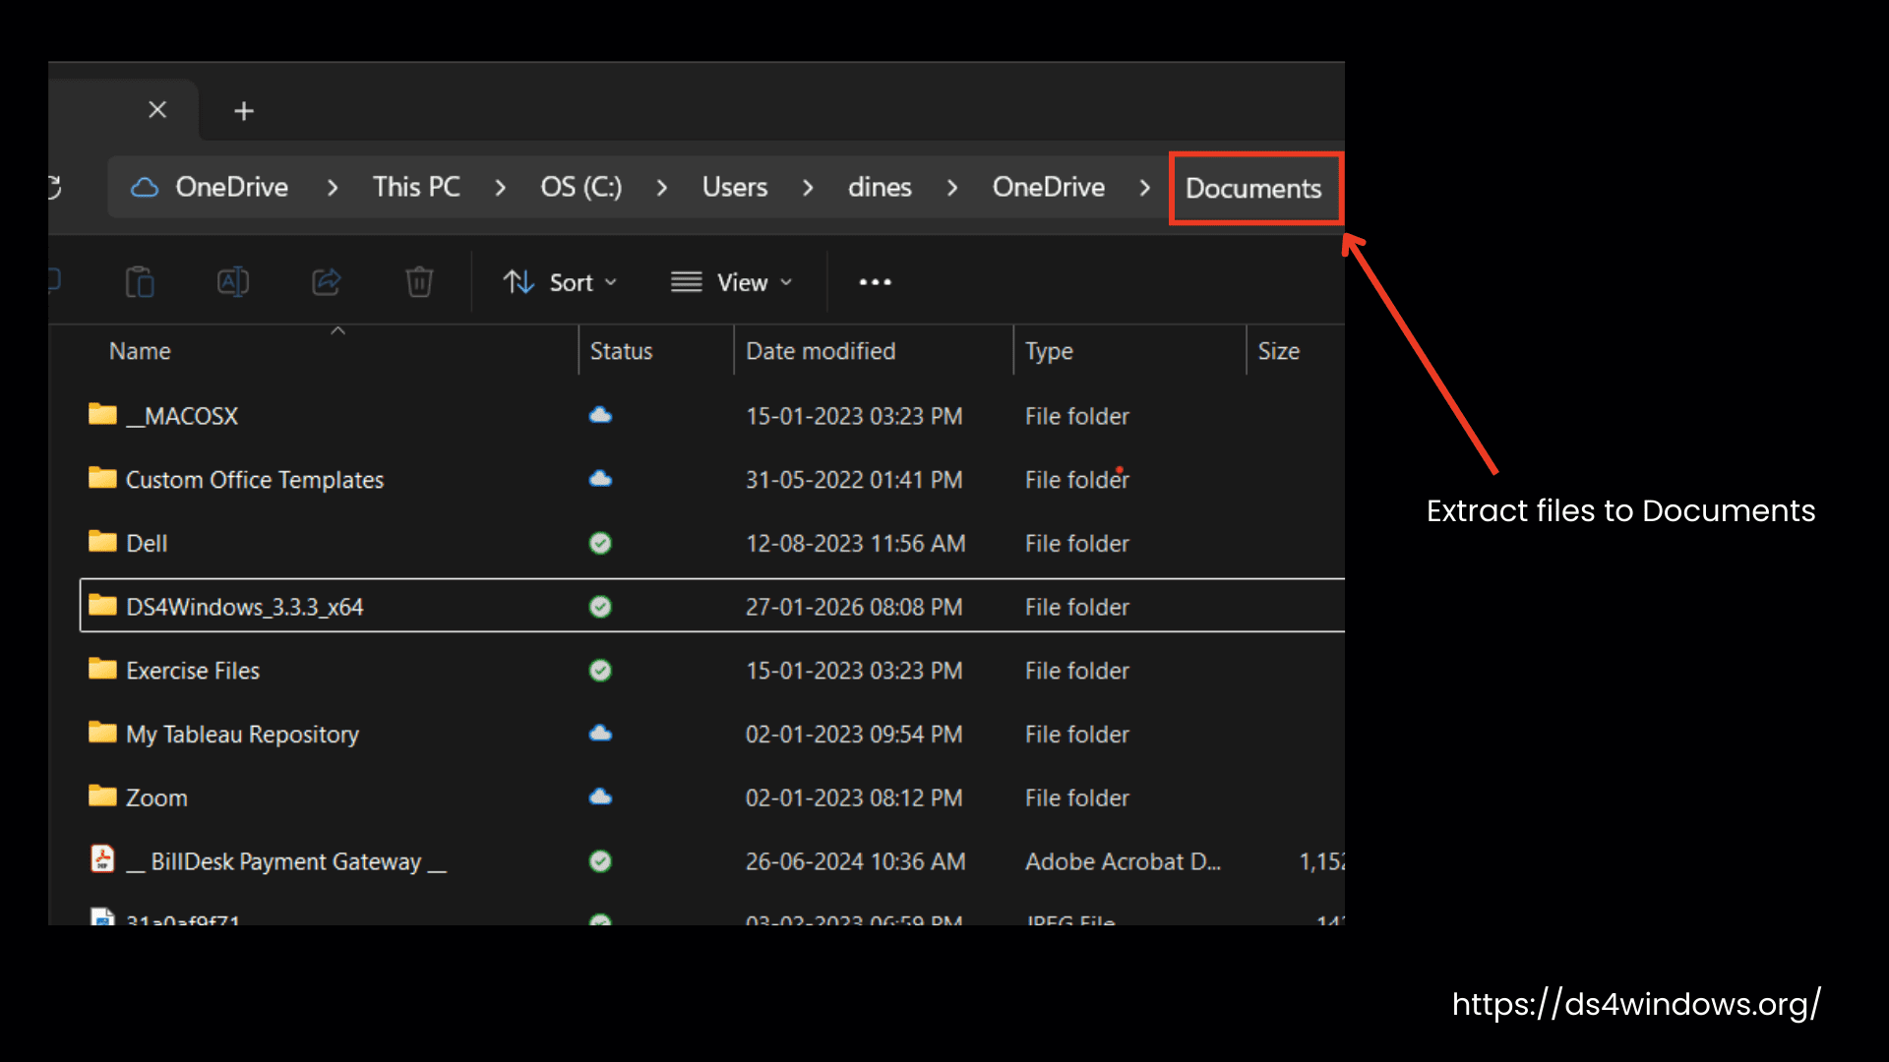
Task: Sort by Date modified column header
Action: tap(821, 351)
